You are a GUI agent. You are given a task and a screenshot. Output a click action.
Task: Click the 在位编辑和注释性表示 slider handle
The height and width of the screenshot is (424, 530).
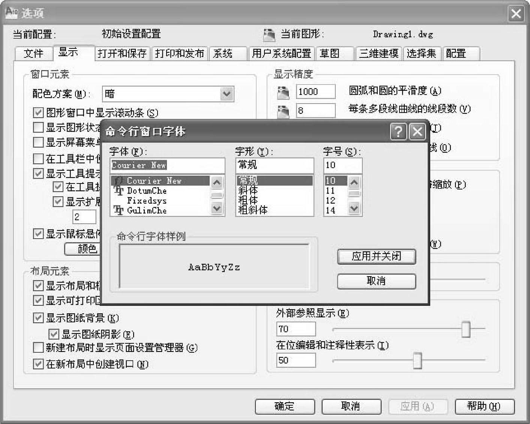pyautogui.click(x=417, y=360)
